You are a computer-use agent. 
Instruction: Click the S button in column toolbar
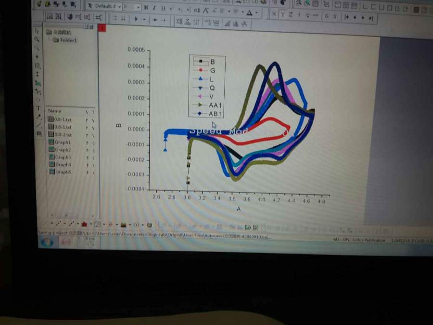[x=335, y=16]
